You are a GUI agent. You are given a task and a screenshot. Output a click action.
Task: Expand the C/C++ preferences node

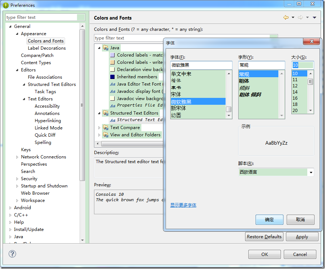pyautogui.click(x=10, y=215)
